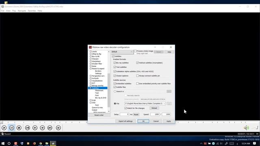Select the media player taskbar icon
Image resolution: width=260 pixels, height=146 pixels.
53,143
